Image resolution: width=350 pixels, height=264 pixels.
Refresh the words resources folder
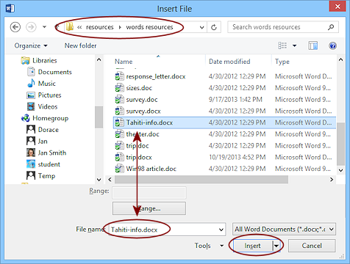(x=214, y=27)
